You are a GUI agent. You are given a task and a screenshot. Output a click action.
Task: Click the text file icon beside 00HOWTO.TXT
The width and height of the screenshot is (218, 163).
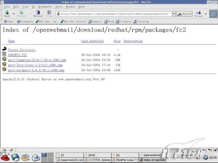(x=4, y=54)
